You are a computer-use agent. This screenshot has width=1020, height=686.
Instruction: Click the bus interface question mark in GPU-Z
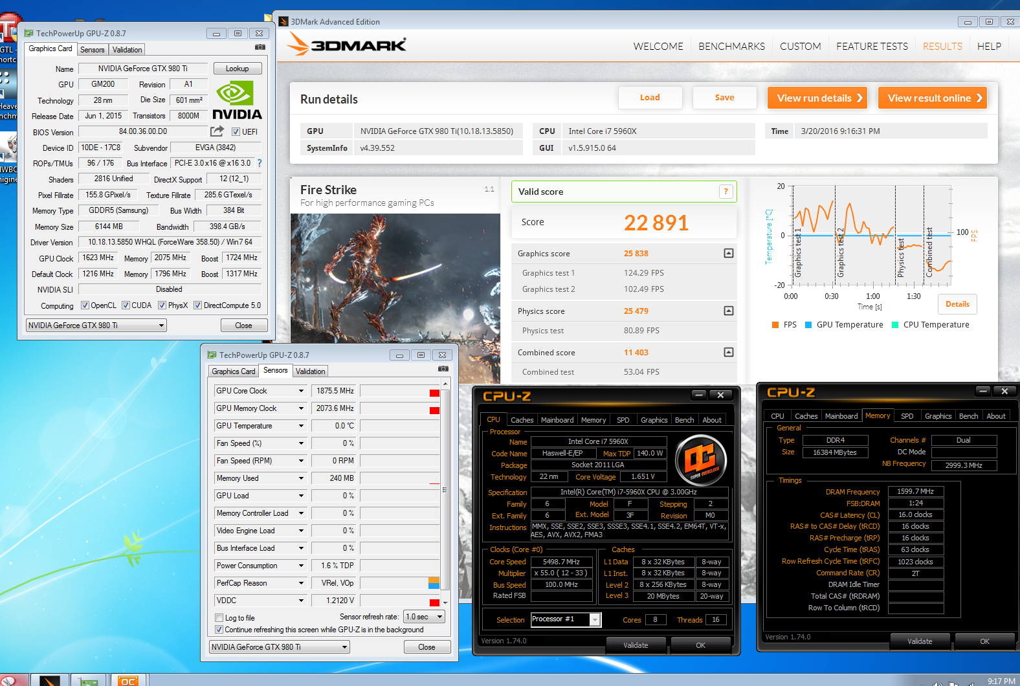260,163
